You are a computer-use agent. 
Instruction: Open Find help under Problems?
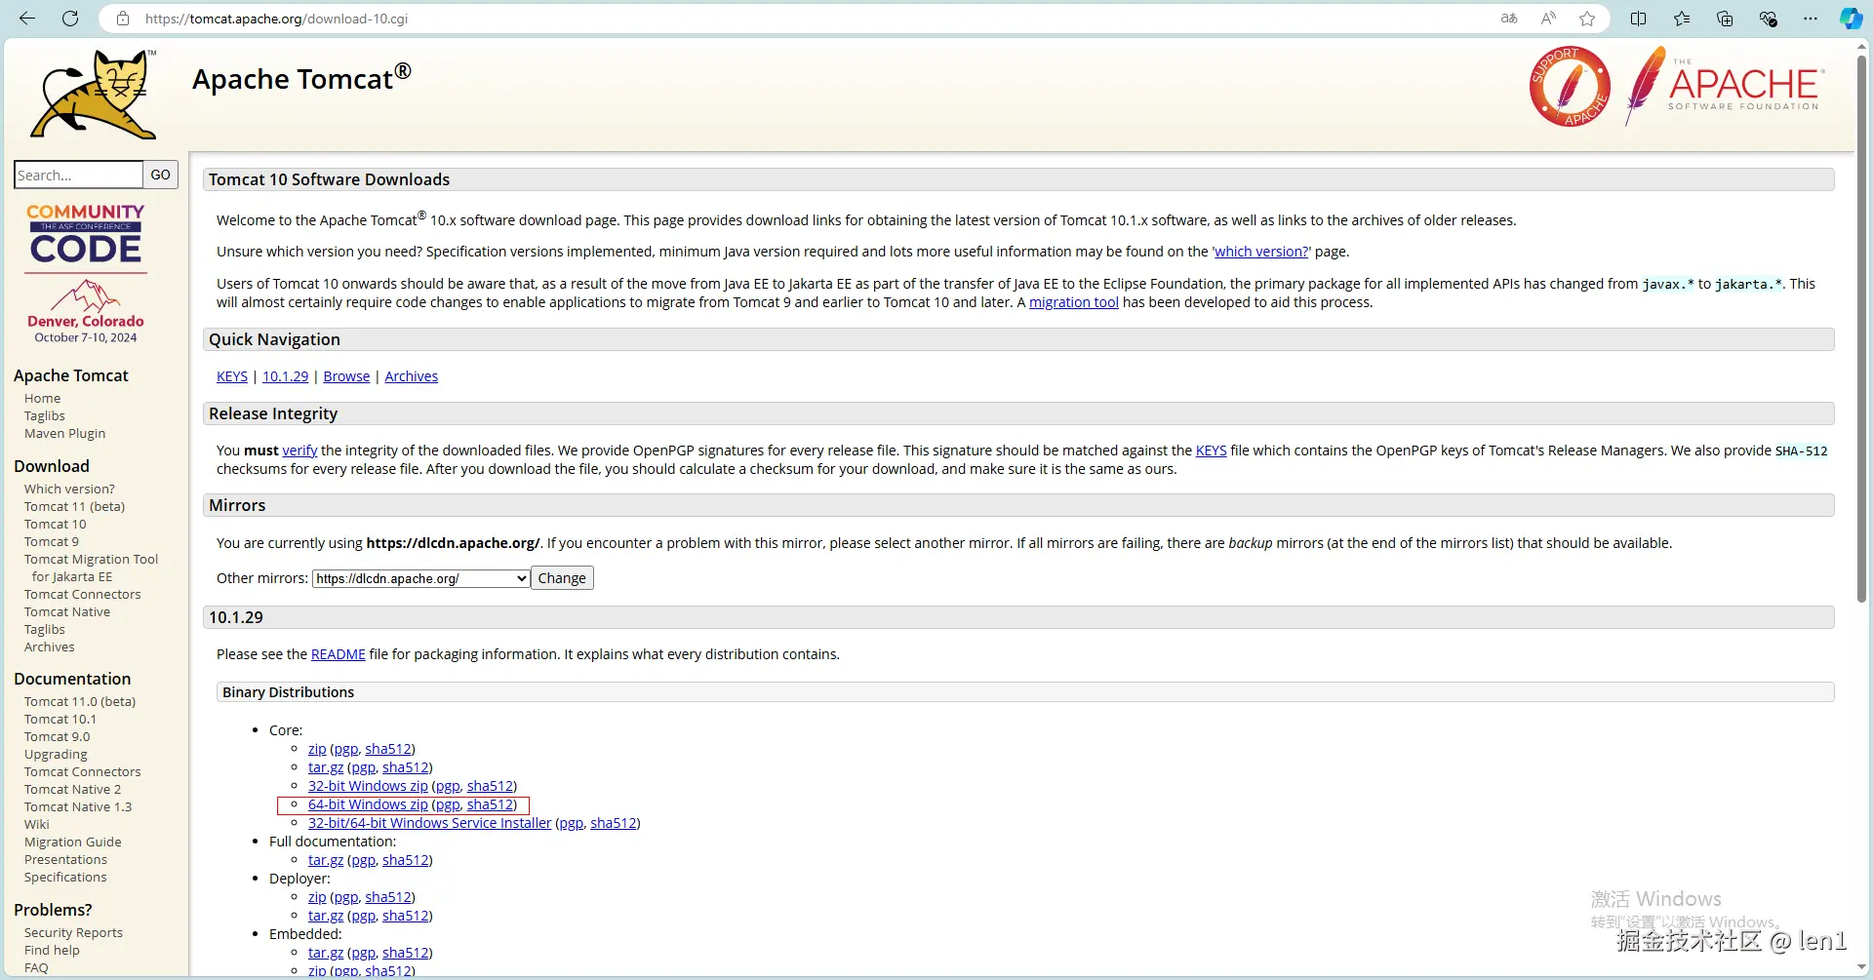[52, 951]
